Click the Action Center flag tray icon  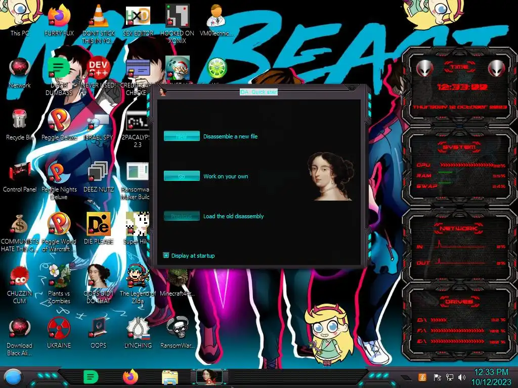tap(437, 377)
